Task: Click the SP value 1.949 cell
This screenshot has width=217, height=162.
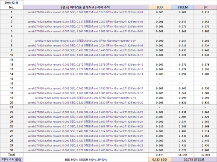Action: coord(205,55)
